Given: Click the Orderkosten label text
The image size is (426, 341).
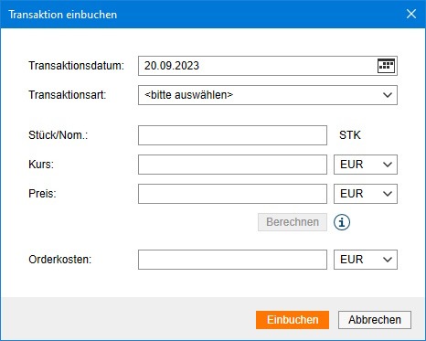Looking at the screenshot, I should [x=60, y=260].
